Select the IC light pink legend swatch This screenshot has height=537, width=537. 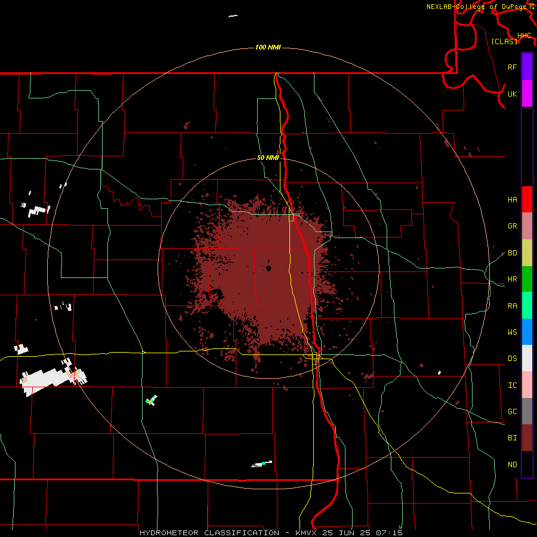click(x=527, y=385)
